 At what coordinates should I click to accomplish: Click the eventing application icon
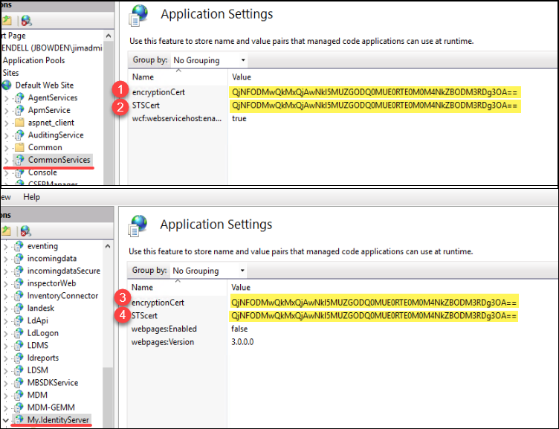pyautogui.click(x=19, y=246)
